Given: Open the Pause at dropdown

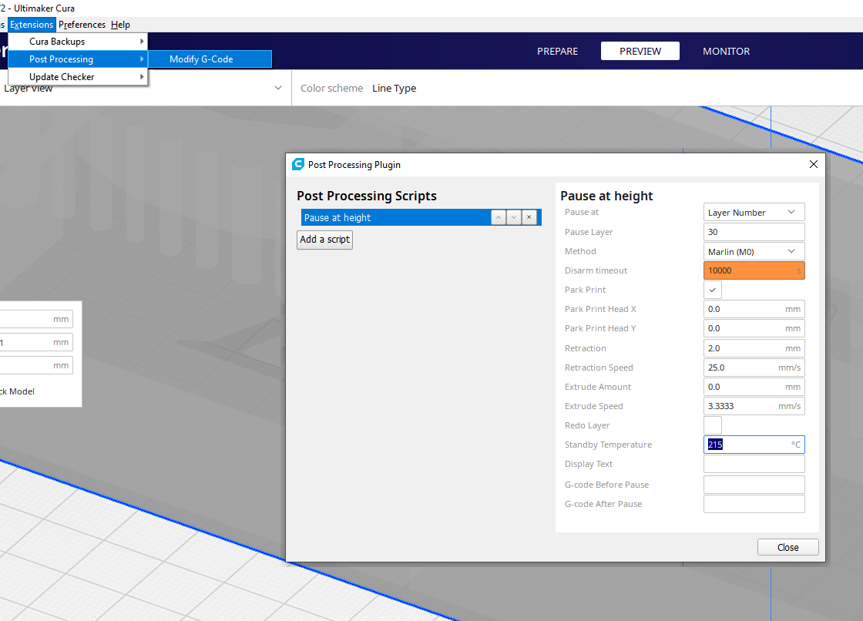Looking at the screenshot, I should pyautogui.click(x=754, y=213).
